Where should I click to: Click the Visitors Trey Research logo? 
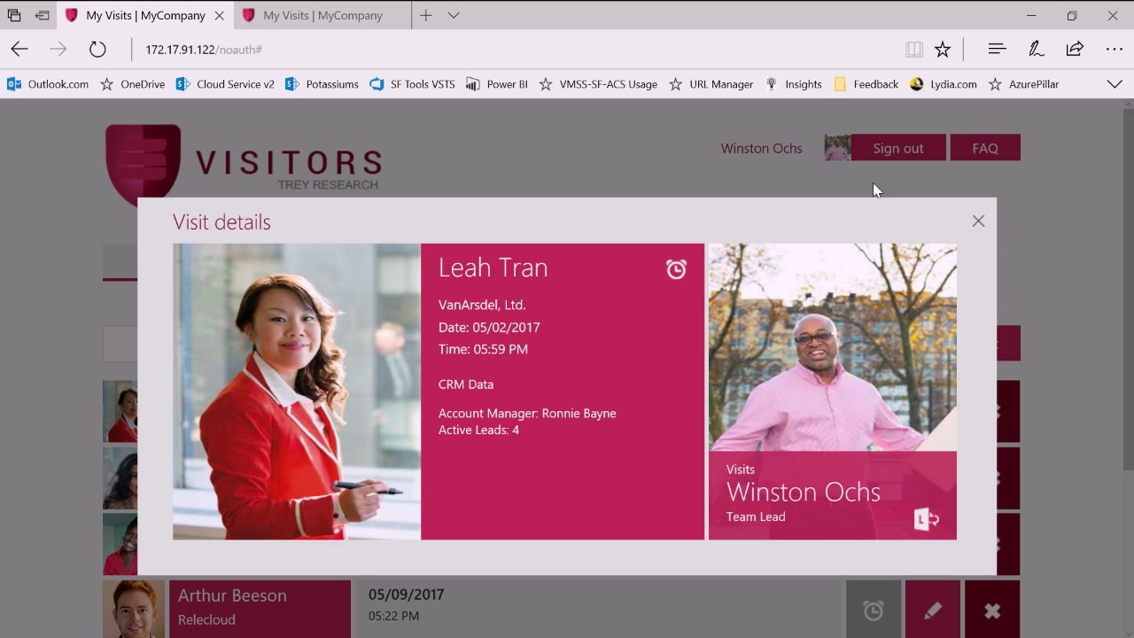pyautogui.click(x=244, y=164)
